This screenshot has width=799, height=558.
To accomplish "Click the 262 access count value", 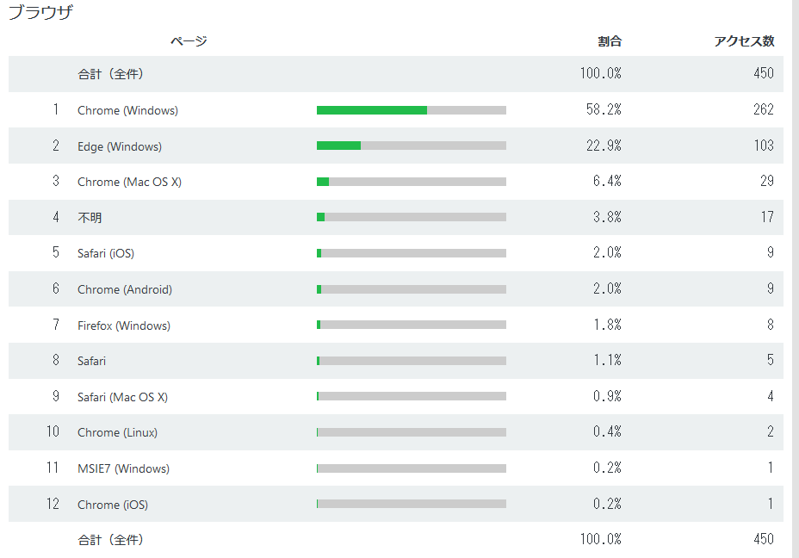I will 763,110.
